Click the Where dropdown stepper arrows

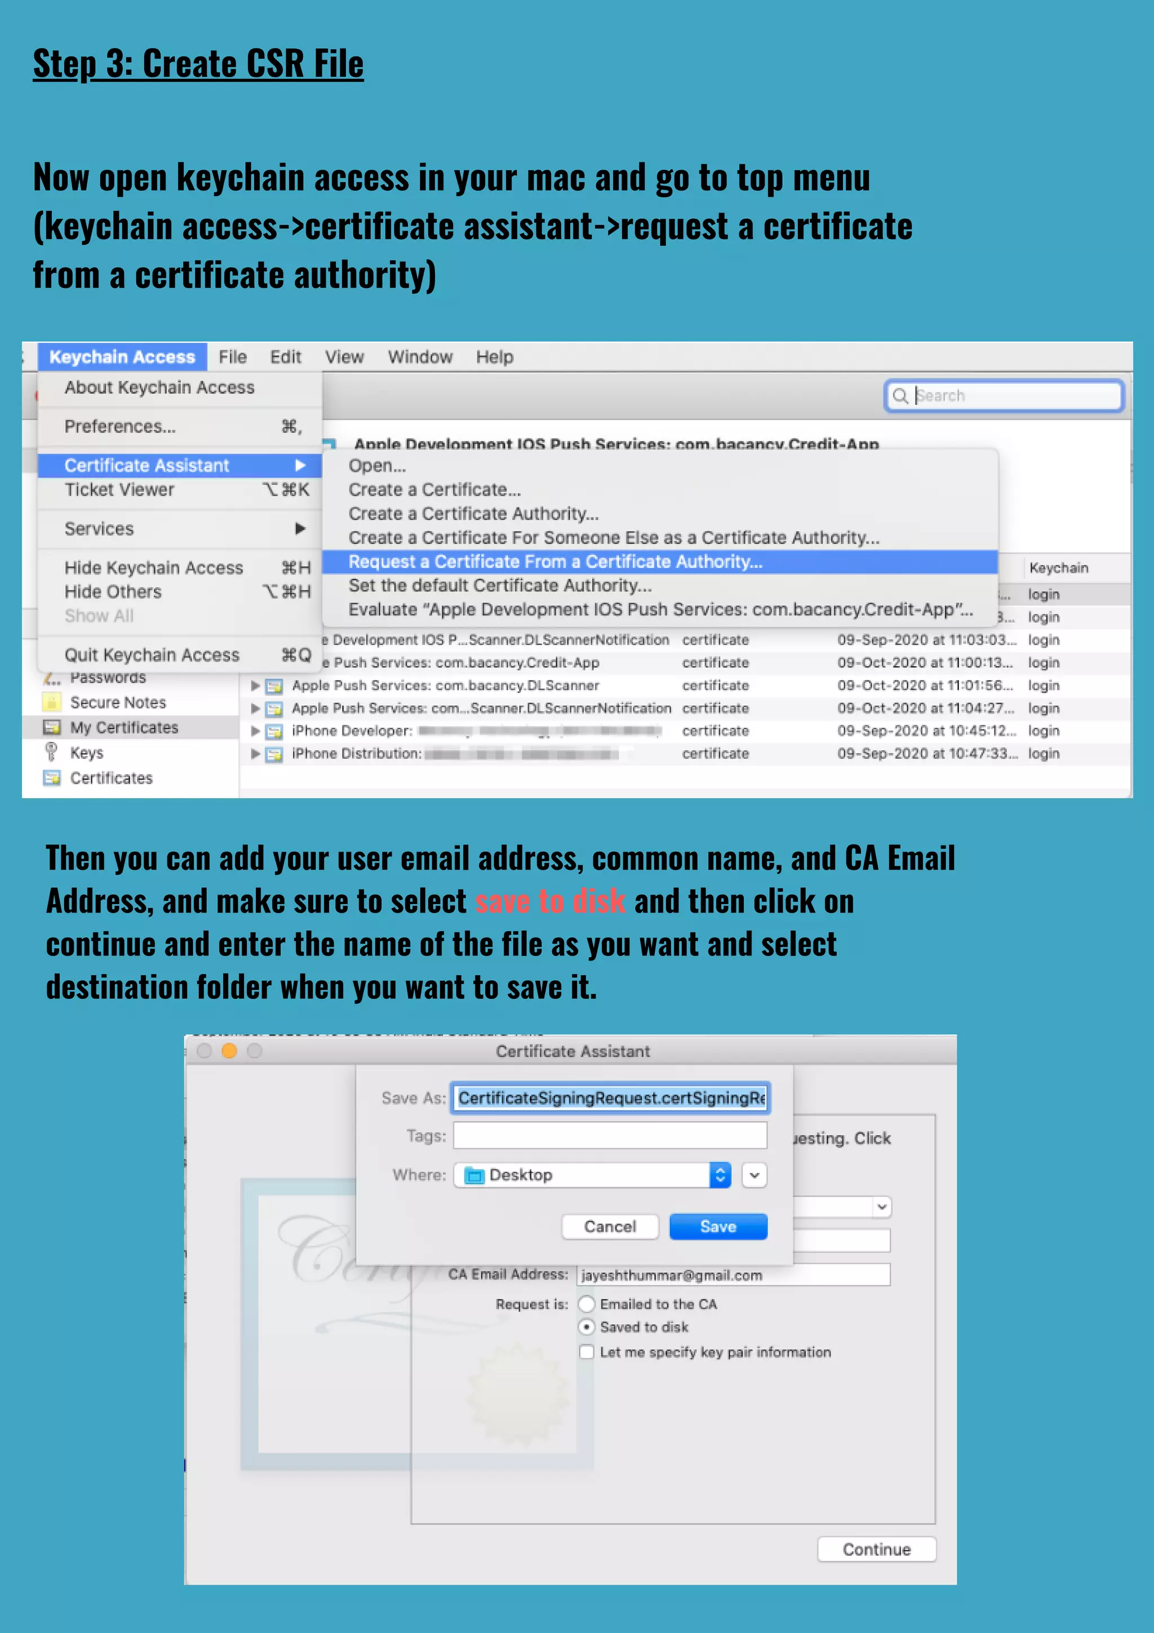[x=720, y=1175]
